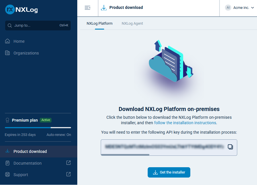Screen dimensions: 257x185
Task: Collapse the sidebar using the hamburger icon
Action: pos(87,8)
